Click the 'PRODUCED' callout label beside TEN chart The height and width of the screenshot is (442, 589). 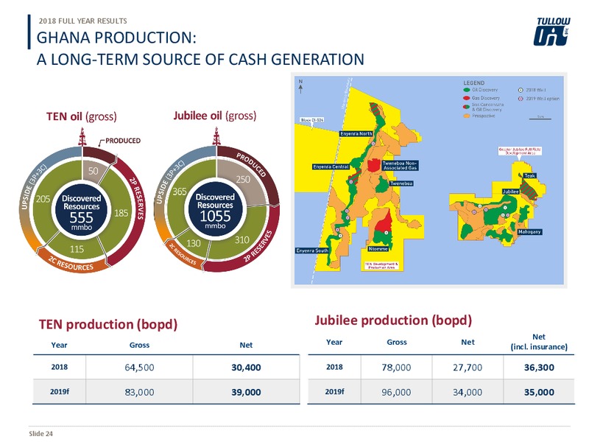pyautogui.click(x=123, y=141)
